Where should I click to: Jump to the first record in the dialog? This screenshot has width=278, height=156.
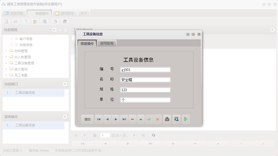pos(99,119)
